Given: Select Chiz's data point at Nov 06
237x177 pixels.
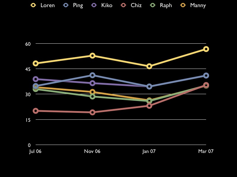Looking at the screenshot, I should pyautogui.click(x=92, y=112).
